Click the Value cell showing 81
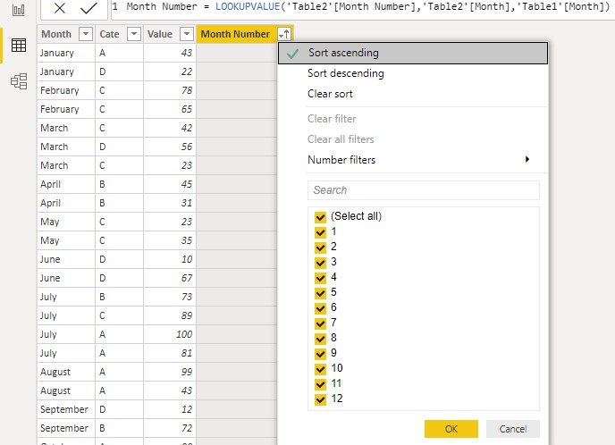Screen dimensions: 615x445 170,353
